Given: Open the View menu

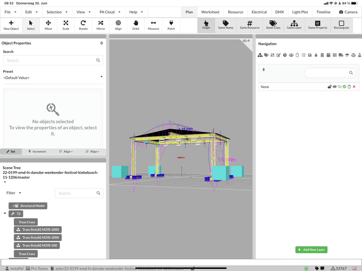Looking at the screenshot, I should pos(84,12).
